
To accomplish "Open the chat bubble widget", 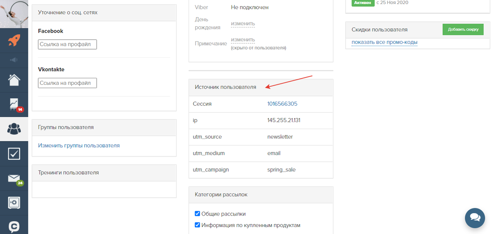I will tap(475, 217).
